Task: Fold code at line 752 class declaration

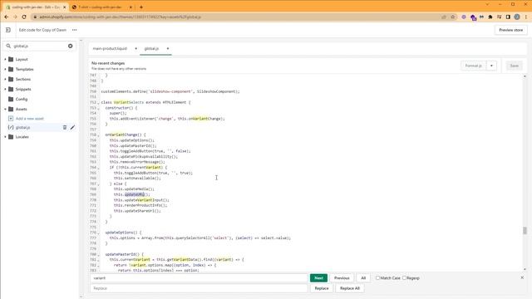Action: (x=98, y=102)
